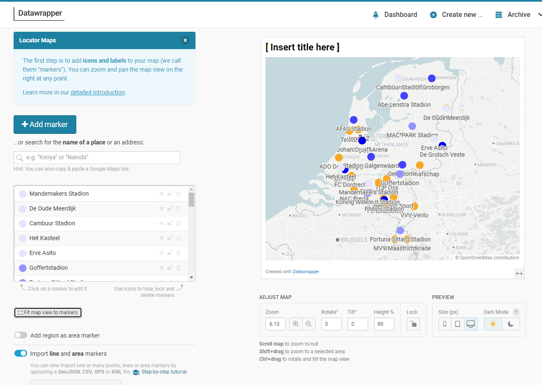Lock the Het Kasteel marker
542x385 pixels.
point(170,238)
